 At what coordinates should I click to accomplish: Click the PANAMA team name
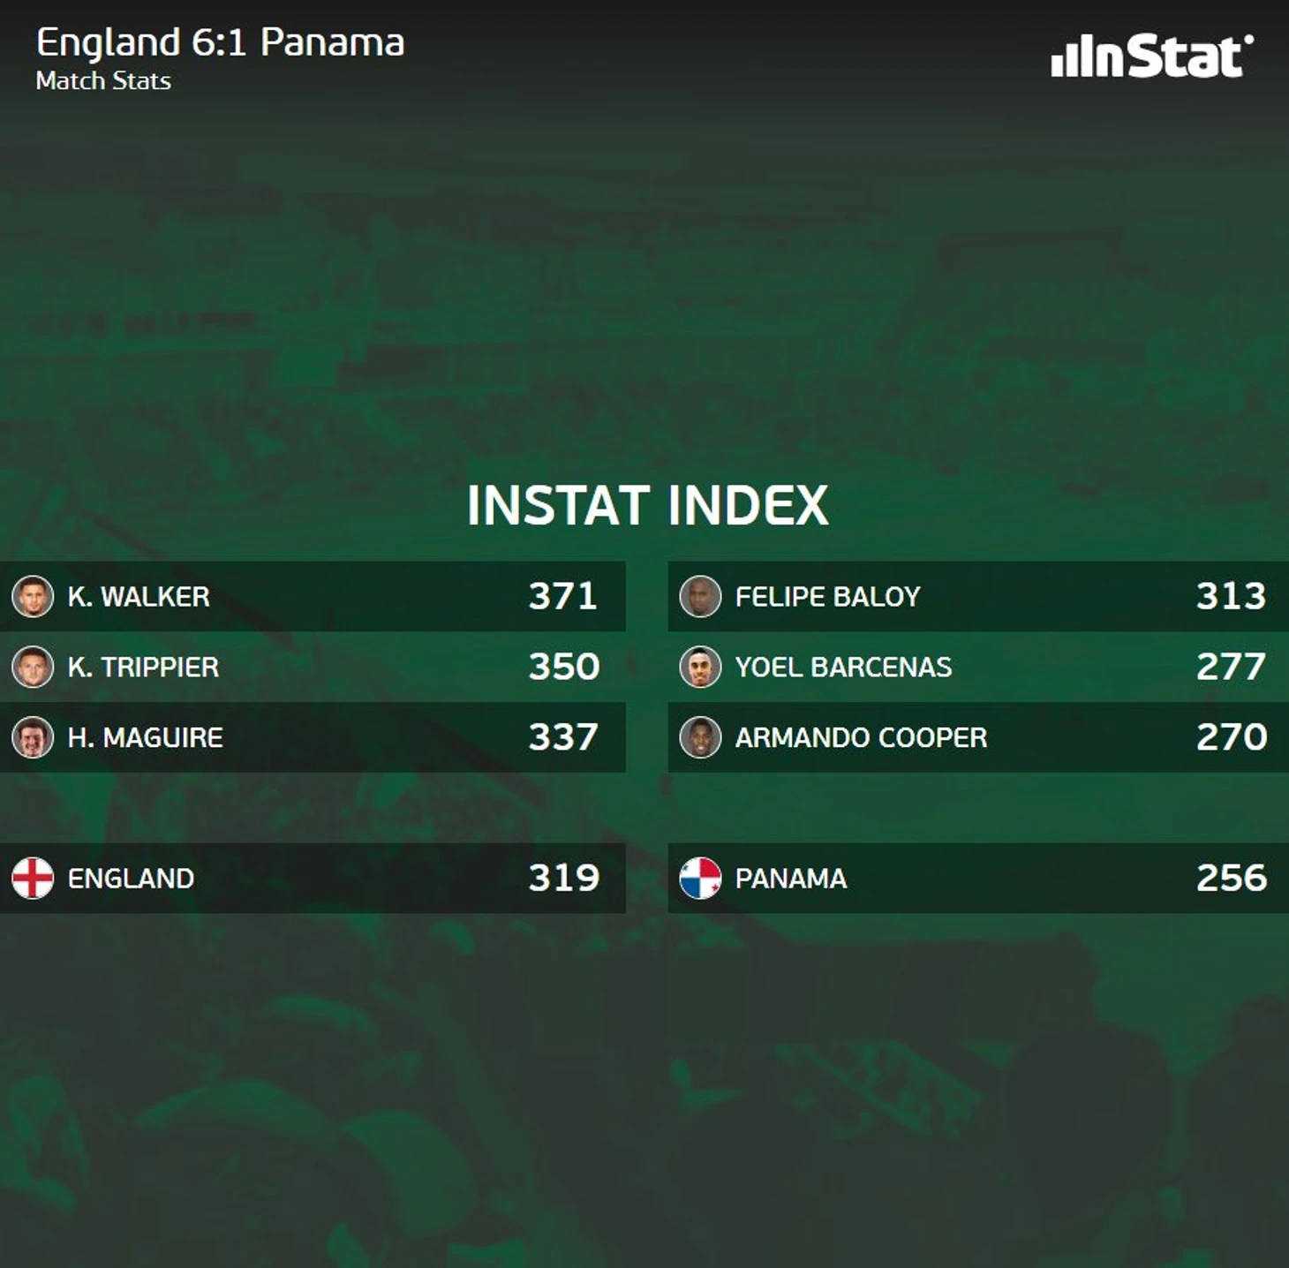[791, 879]
